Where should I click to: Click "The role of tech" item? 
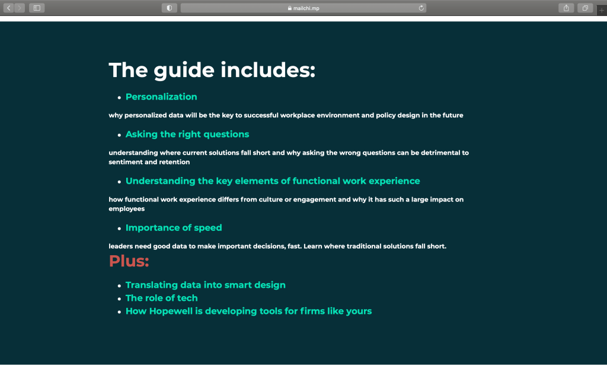[161, 298]
